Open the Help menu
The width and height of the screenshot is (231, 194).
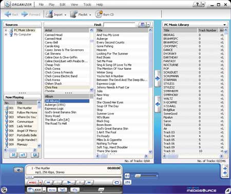tap(100, 5)
